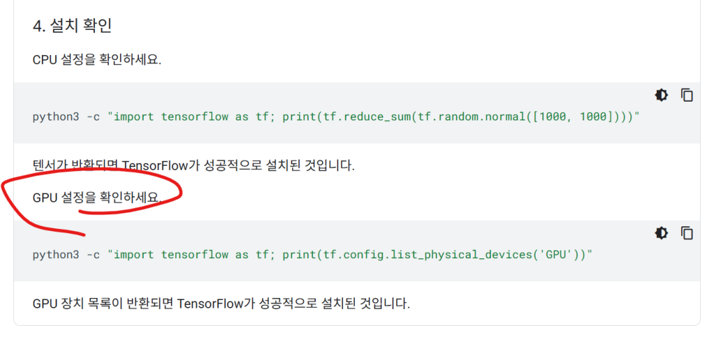This screenshot has height=337, width=714.
Task: Click the red-circled 'GPU 설정을 확인하세요.' text
Action: pos(97,198)
